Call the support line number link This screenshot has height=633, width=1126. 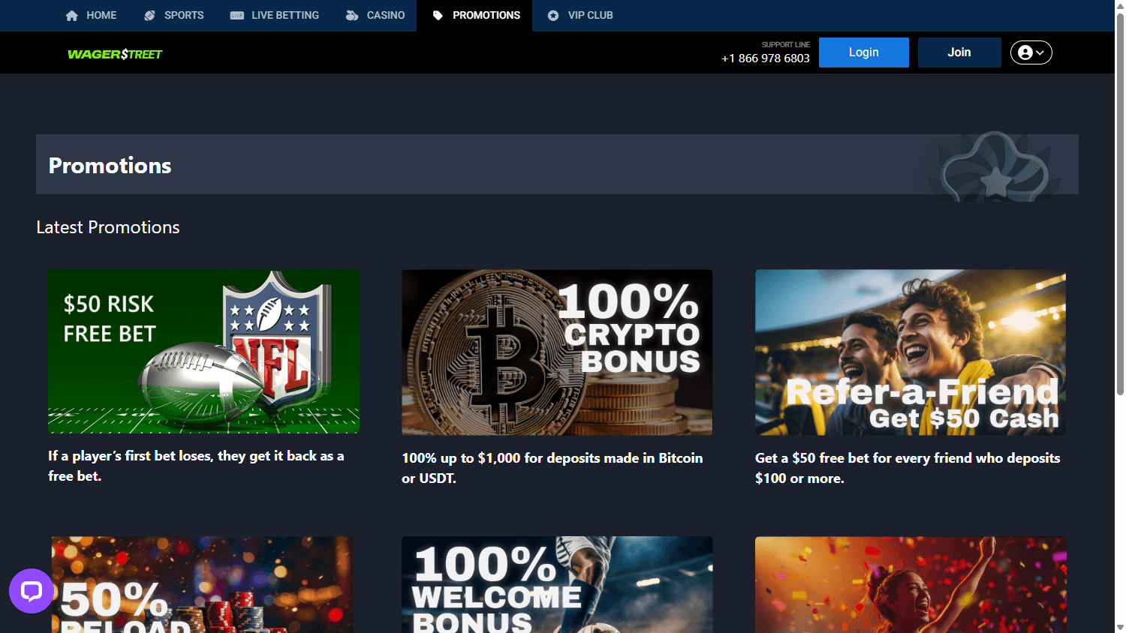[x=766, y=58]
